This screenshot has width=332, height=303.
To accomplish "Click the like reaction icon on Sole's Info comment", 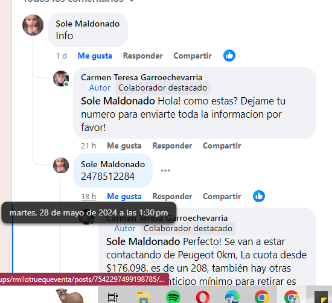I will [229, 56].
